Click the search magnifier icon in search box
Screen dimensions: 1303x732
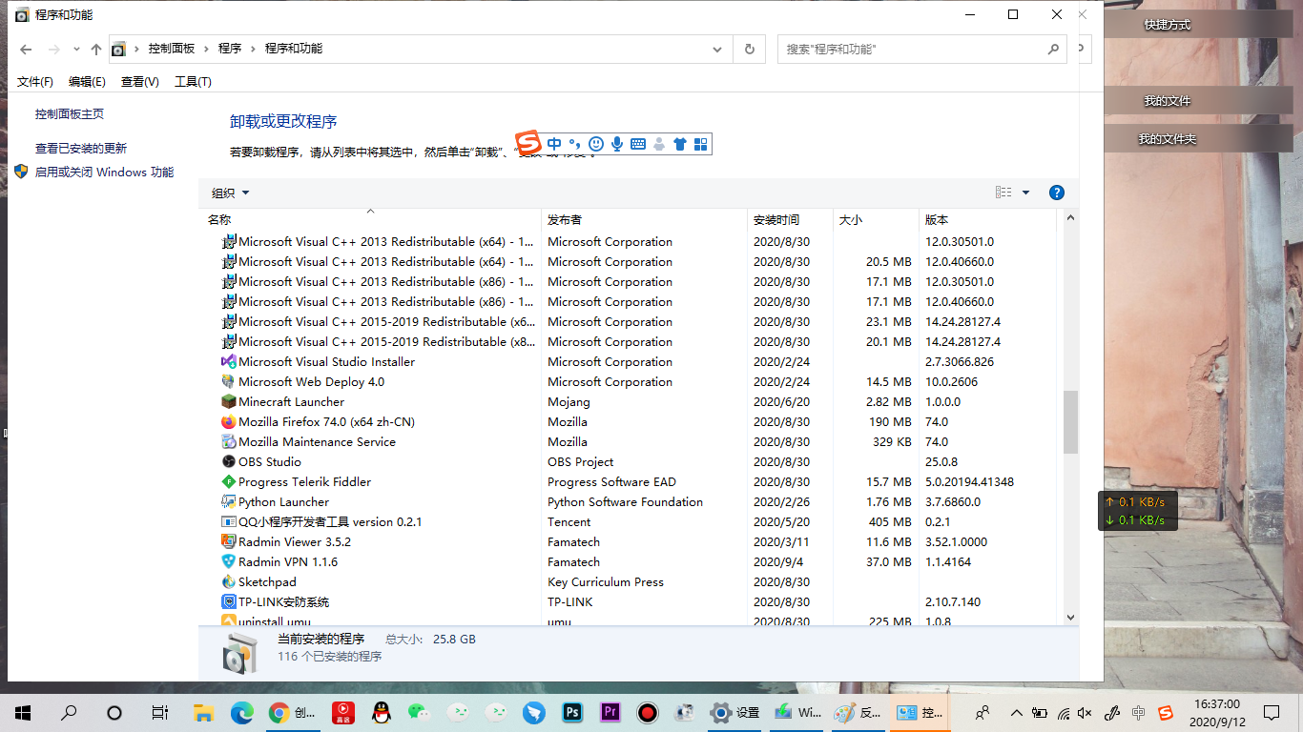point(1053,49)
